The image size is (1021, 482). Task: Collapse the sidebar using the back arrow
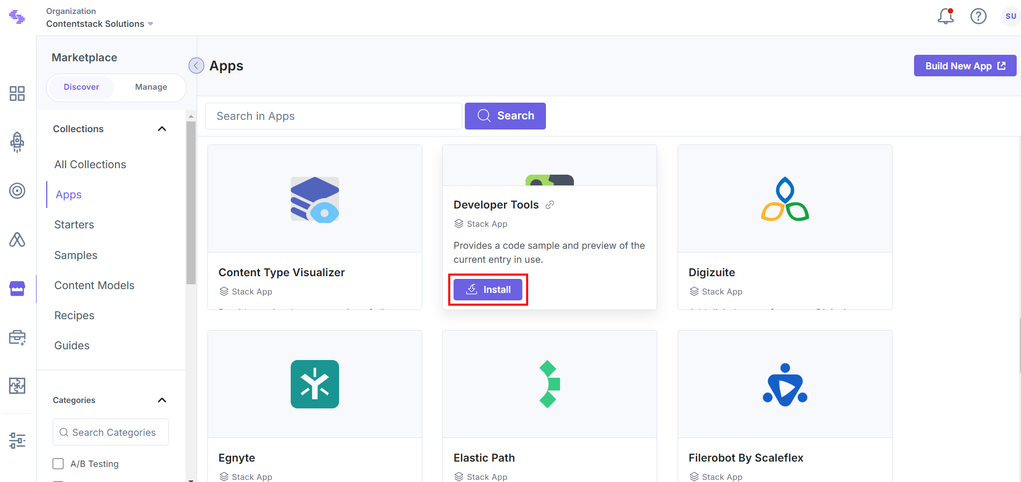click(196, 66)
